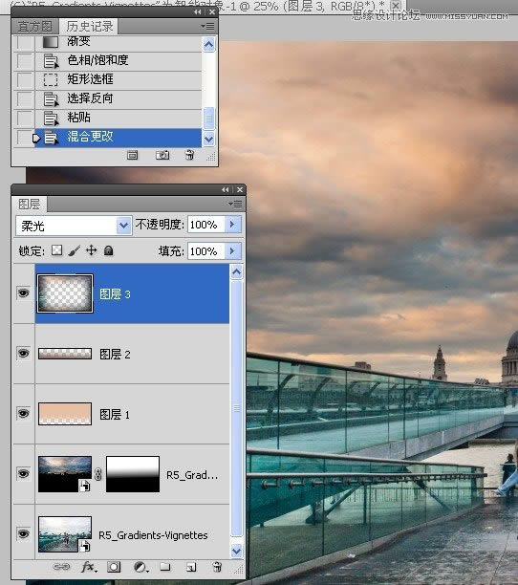This screenshot has height=585, width=518.
Task: Open the Layers panel options menu
Action: (x=235, y=204)
